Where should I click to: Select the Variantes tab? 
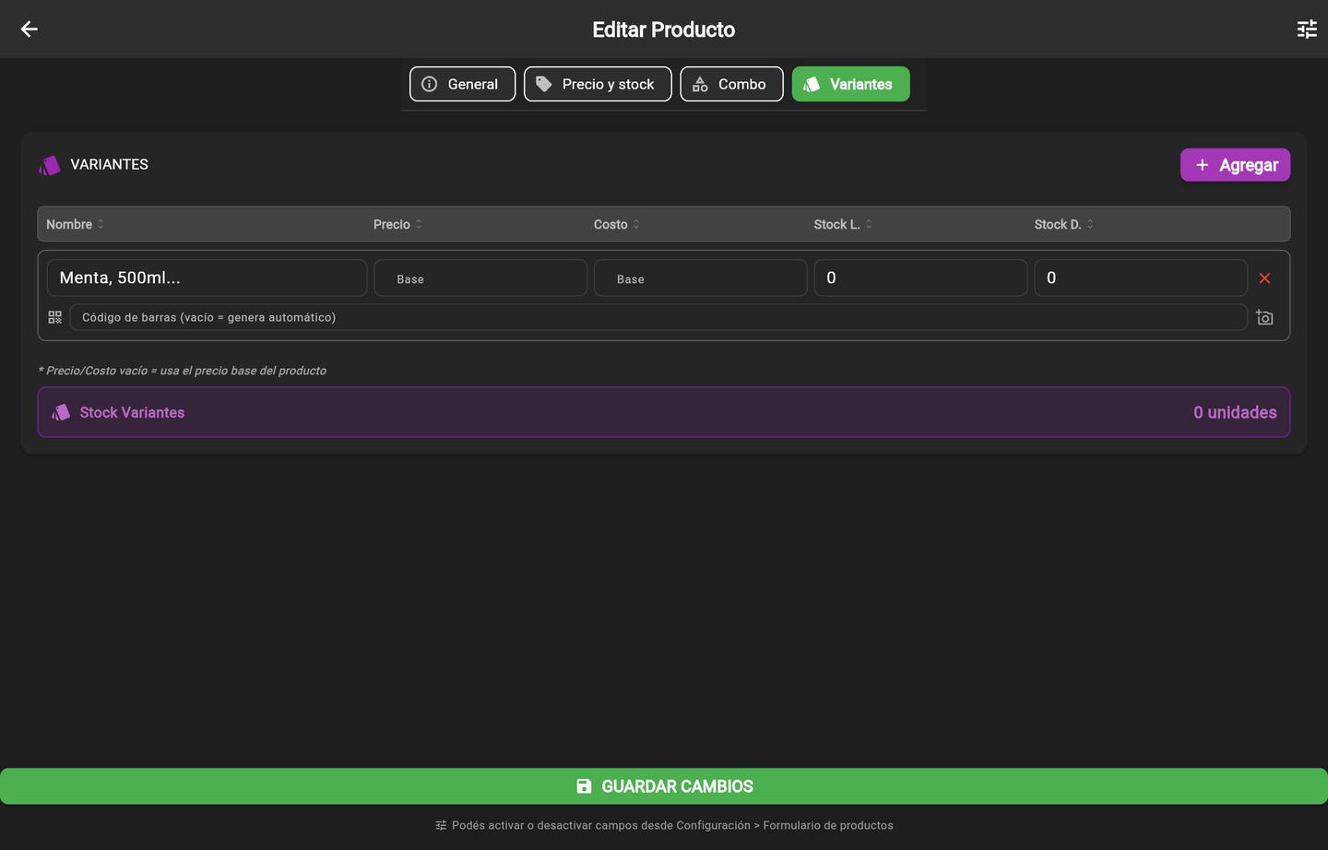(x=850, y=84)
